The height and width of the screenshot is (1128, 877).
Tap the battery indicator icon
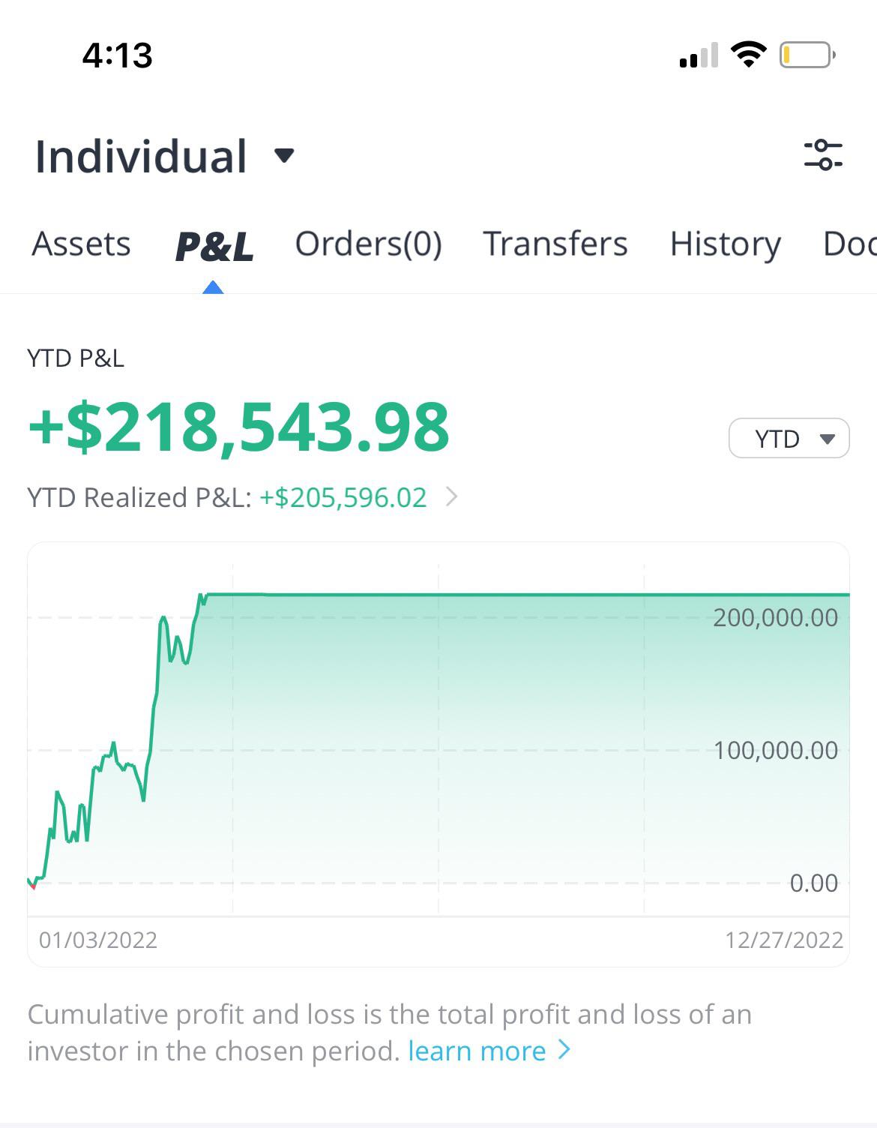807,55
